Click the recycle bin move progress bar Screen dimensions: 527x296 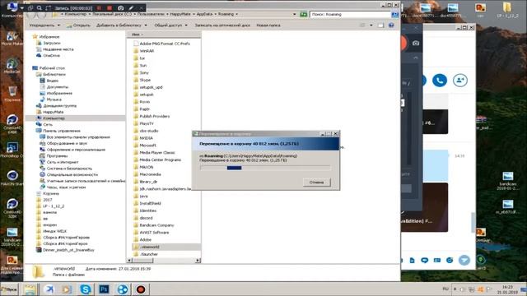tap(265, 168)
